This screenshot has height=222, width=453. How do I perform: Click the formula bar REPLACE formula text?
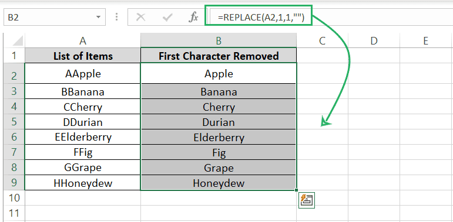click(x=261, y=18)
